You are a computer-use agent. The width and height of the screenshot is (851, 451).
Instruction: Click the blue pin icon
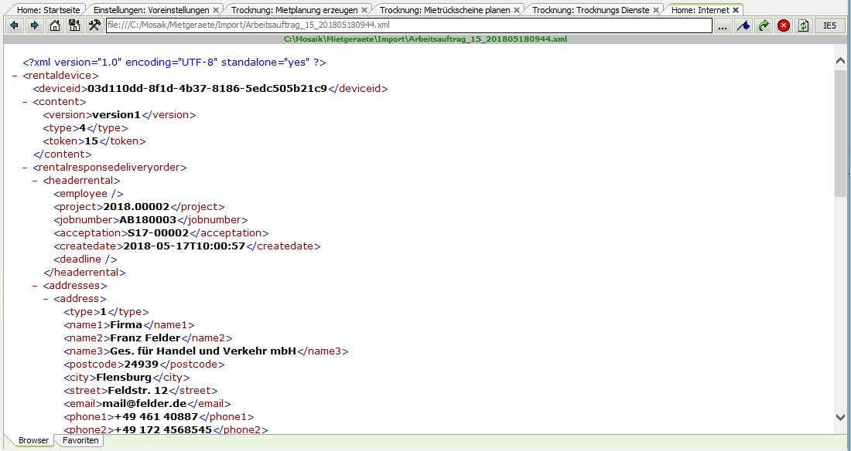(x=743, y=25)
